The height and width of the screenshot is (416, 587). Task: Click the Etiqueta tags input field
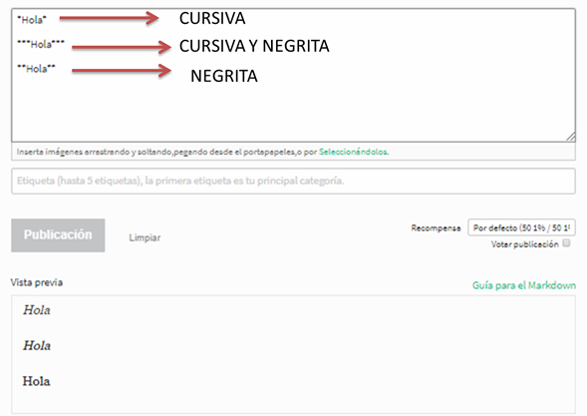[293, 181]
